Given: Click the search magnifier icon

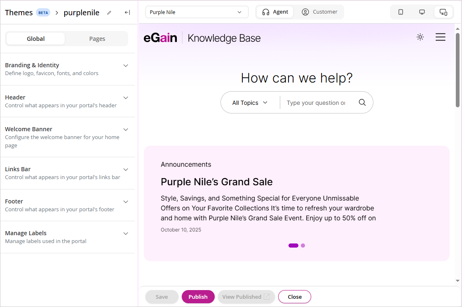Looking at the screenshot, I should pyautogui.click(x=362, y=103).
